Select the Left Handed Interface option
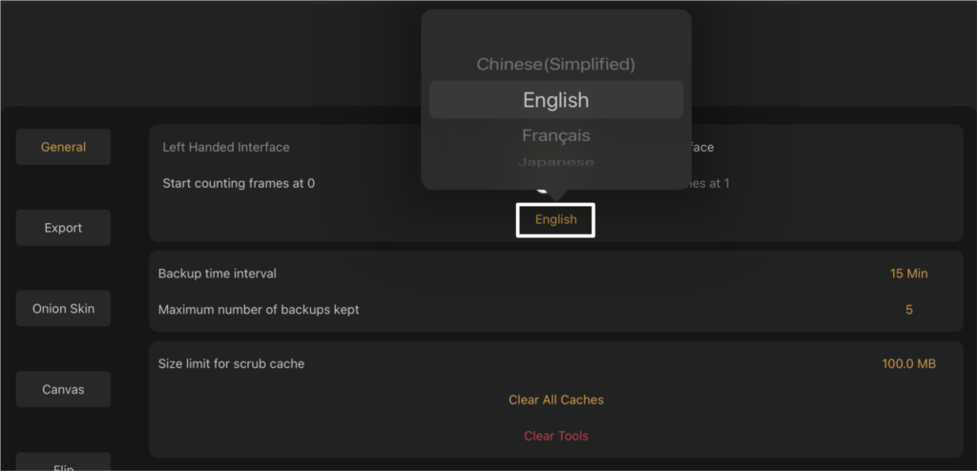 226,148
